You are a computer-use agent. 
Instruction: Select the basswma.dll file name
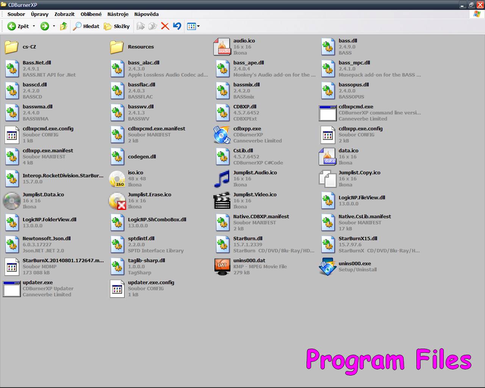[38, 106]
